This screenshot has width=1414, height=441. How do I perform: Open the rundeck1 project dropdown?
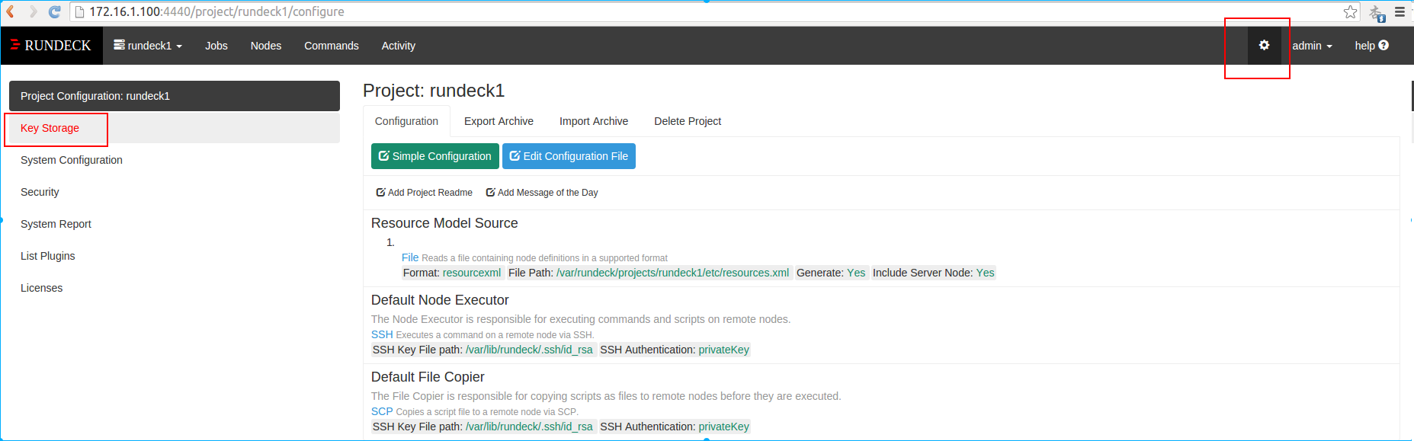point(148,46)
